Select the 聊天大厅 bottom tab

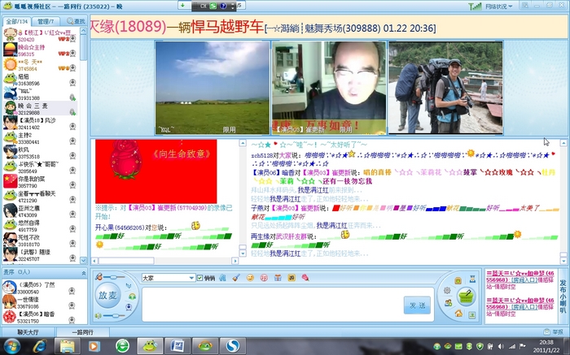28,331
